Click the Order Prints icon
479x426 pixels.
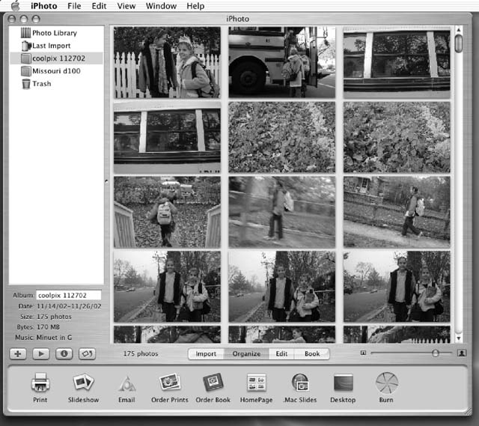[170, 382]
